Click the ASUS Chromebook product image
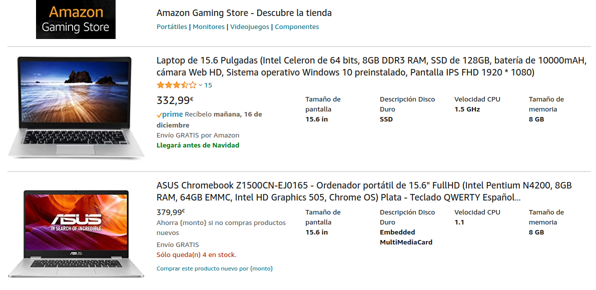This screenshot has width=596, height=290. [76, 232]
